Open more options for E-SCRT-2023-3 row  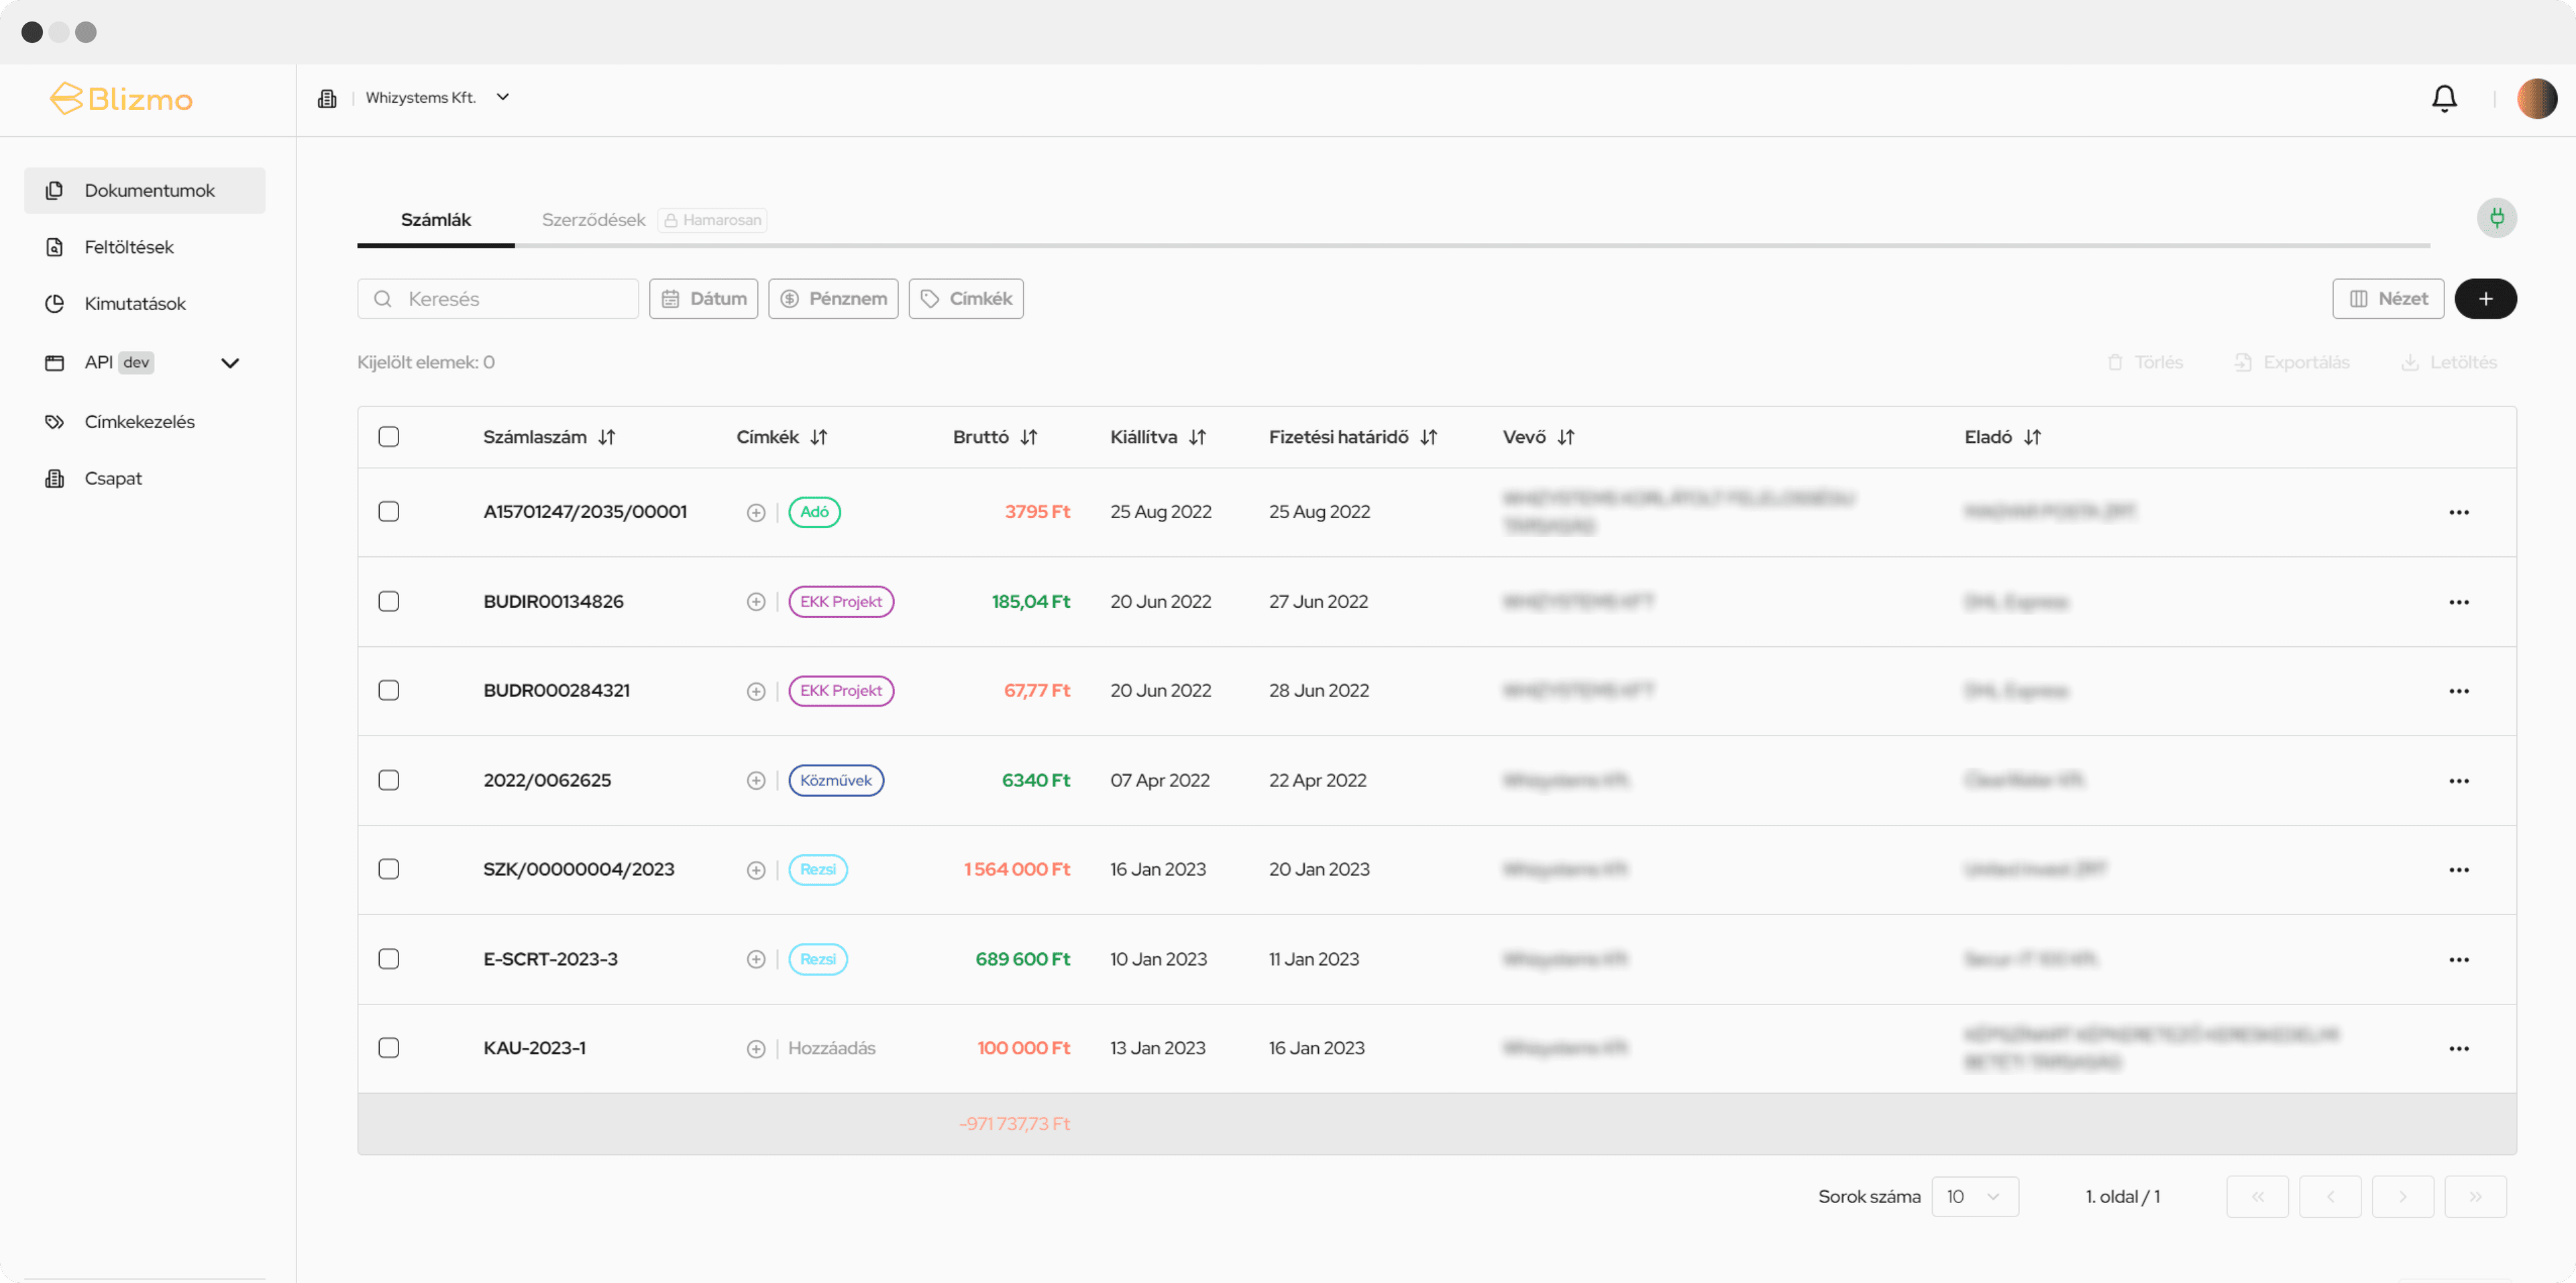pyautogui.click(x=2459, y=959)
